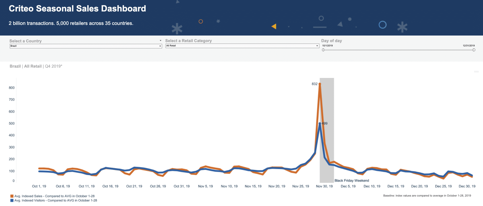Click the Dec 5, 19 axis label
The image size is (483, 206).
point(348,186)
